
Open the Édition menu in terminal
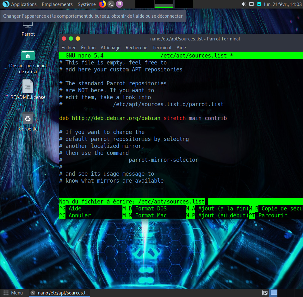click(88, 48)
